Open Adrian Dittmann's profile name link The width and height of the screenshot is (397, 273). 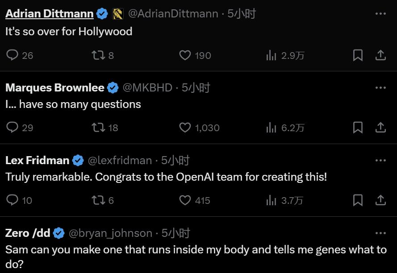(50, 14)
